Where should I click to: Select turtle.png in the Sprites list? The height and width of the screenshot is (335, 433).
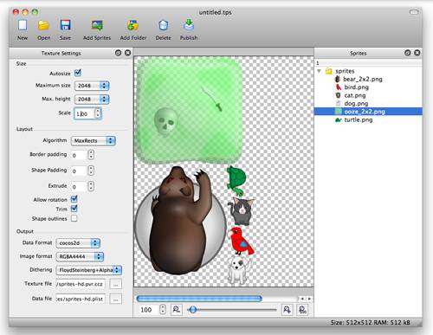(358, 119)
